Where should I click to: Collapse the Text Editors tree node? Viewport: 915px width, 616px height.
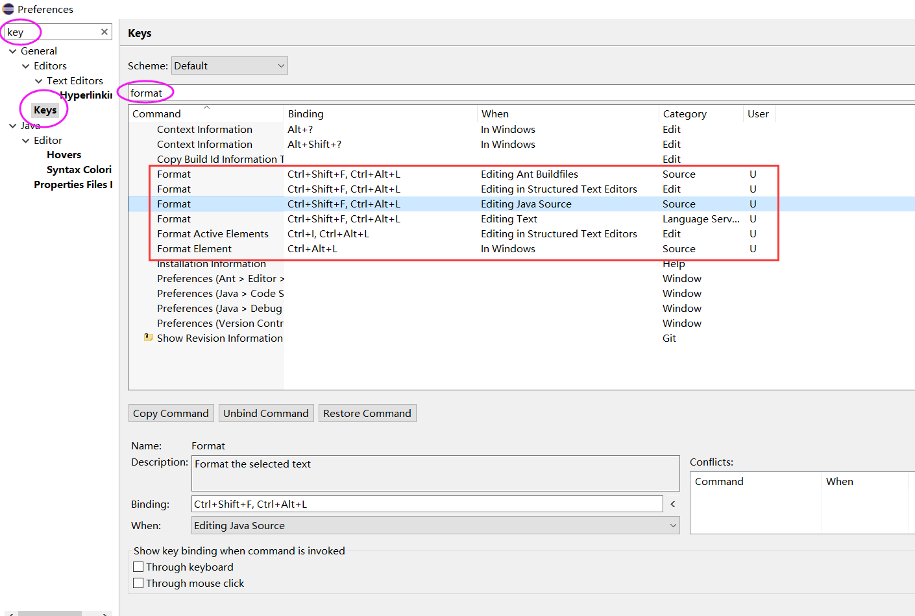[39, 80]
